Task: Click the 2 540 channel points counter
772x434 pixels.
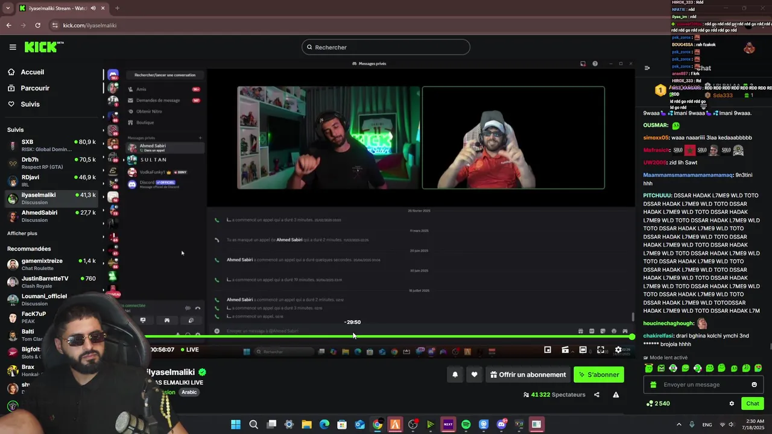Action: [657, 403]
